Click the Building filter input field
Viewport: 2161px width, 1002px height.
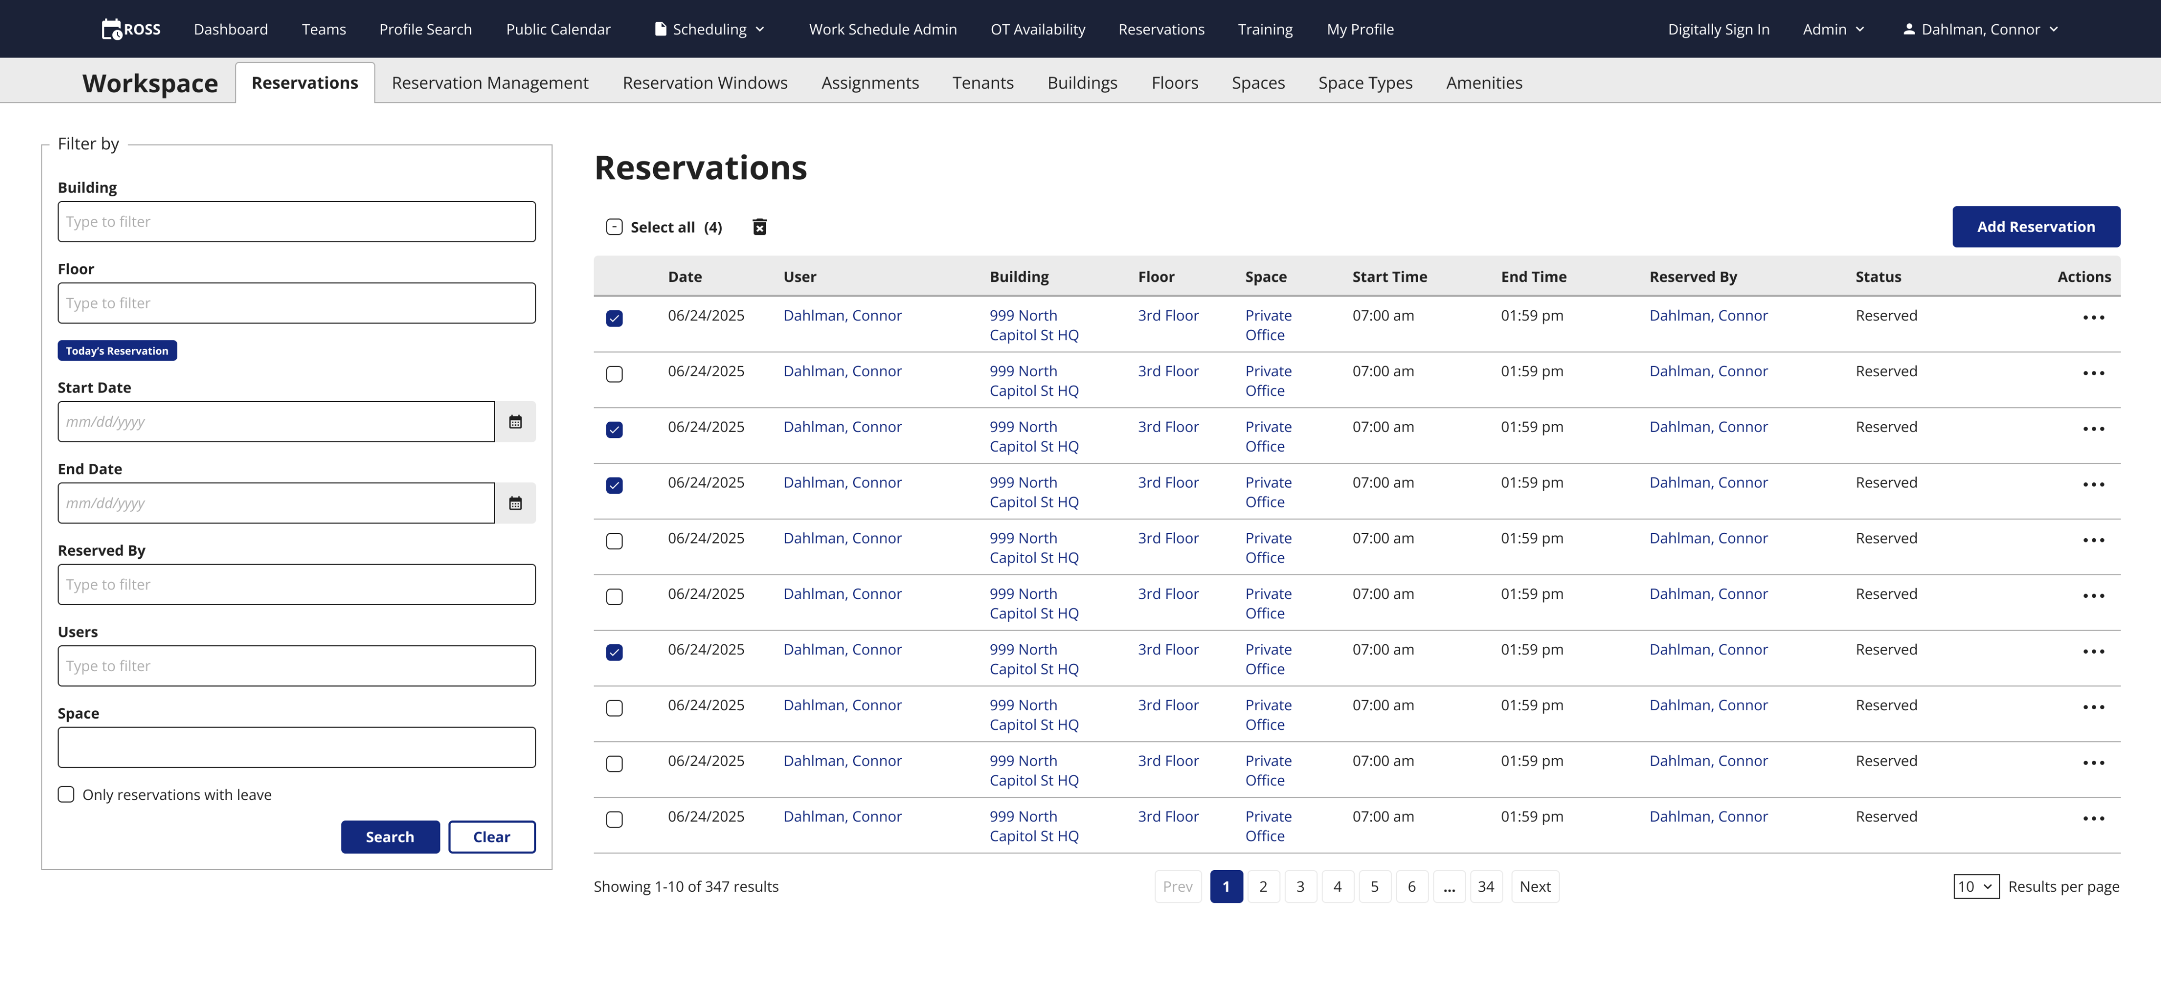tap(296, 222)
